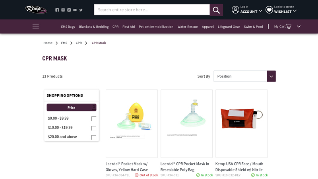This screenshot has width=318, height=179.
Task: Open the Instagram social icon
Action: 63,10
